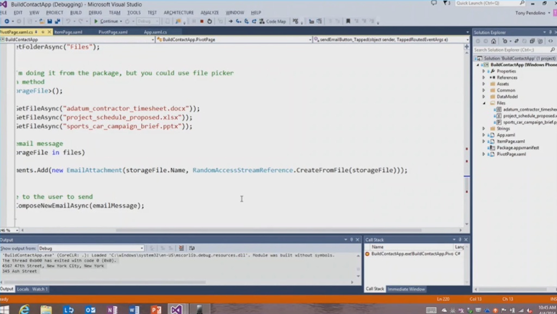Click the Navigate Backward arrow icon

coord(7,21)
